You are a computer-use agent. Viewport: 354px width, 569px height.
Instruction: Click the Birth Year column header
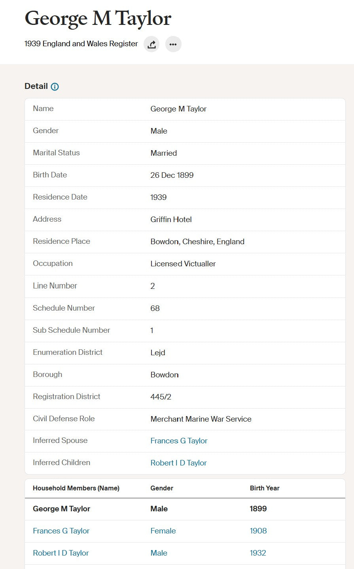coord(265,488)
